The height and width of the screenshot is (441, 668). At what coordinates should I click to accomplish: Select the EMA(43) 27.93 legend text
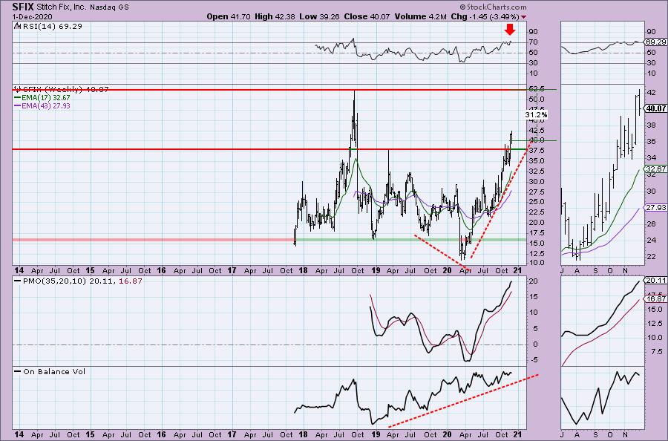click(x=46, y=105)
